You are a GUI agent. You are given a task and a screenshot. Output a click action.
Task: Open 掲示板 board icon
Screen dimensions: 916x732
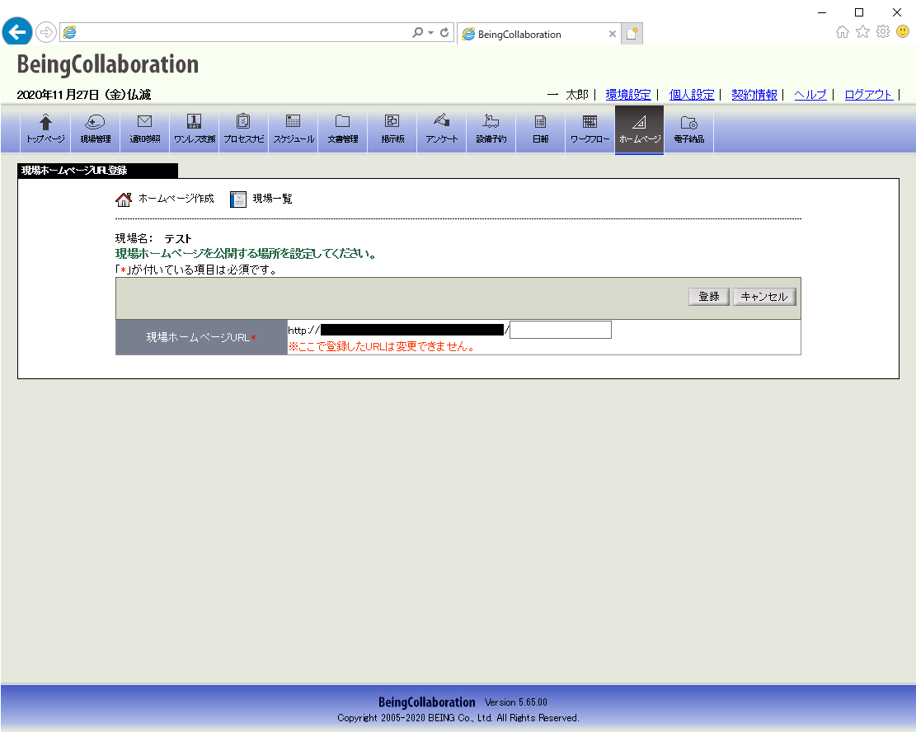pyautogui.click(x=392, y=129)
